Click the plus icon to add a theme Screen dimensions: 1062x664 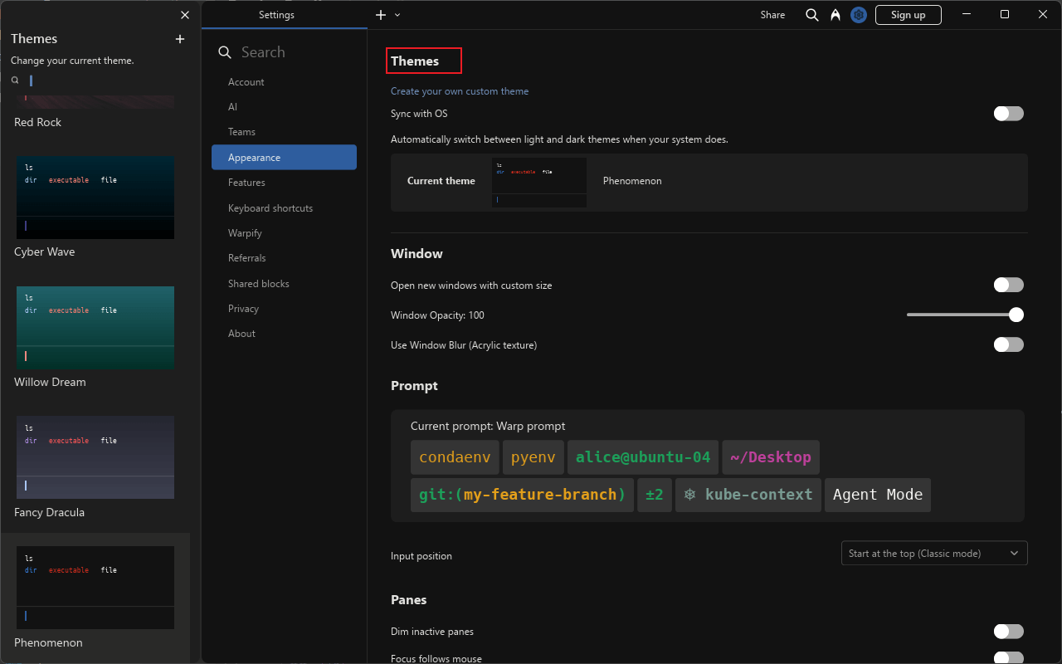(x=180, y=39)
